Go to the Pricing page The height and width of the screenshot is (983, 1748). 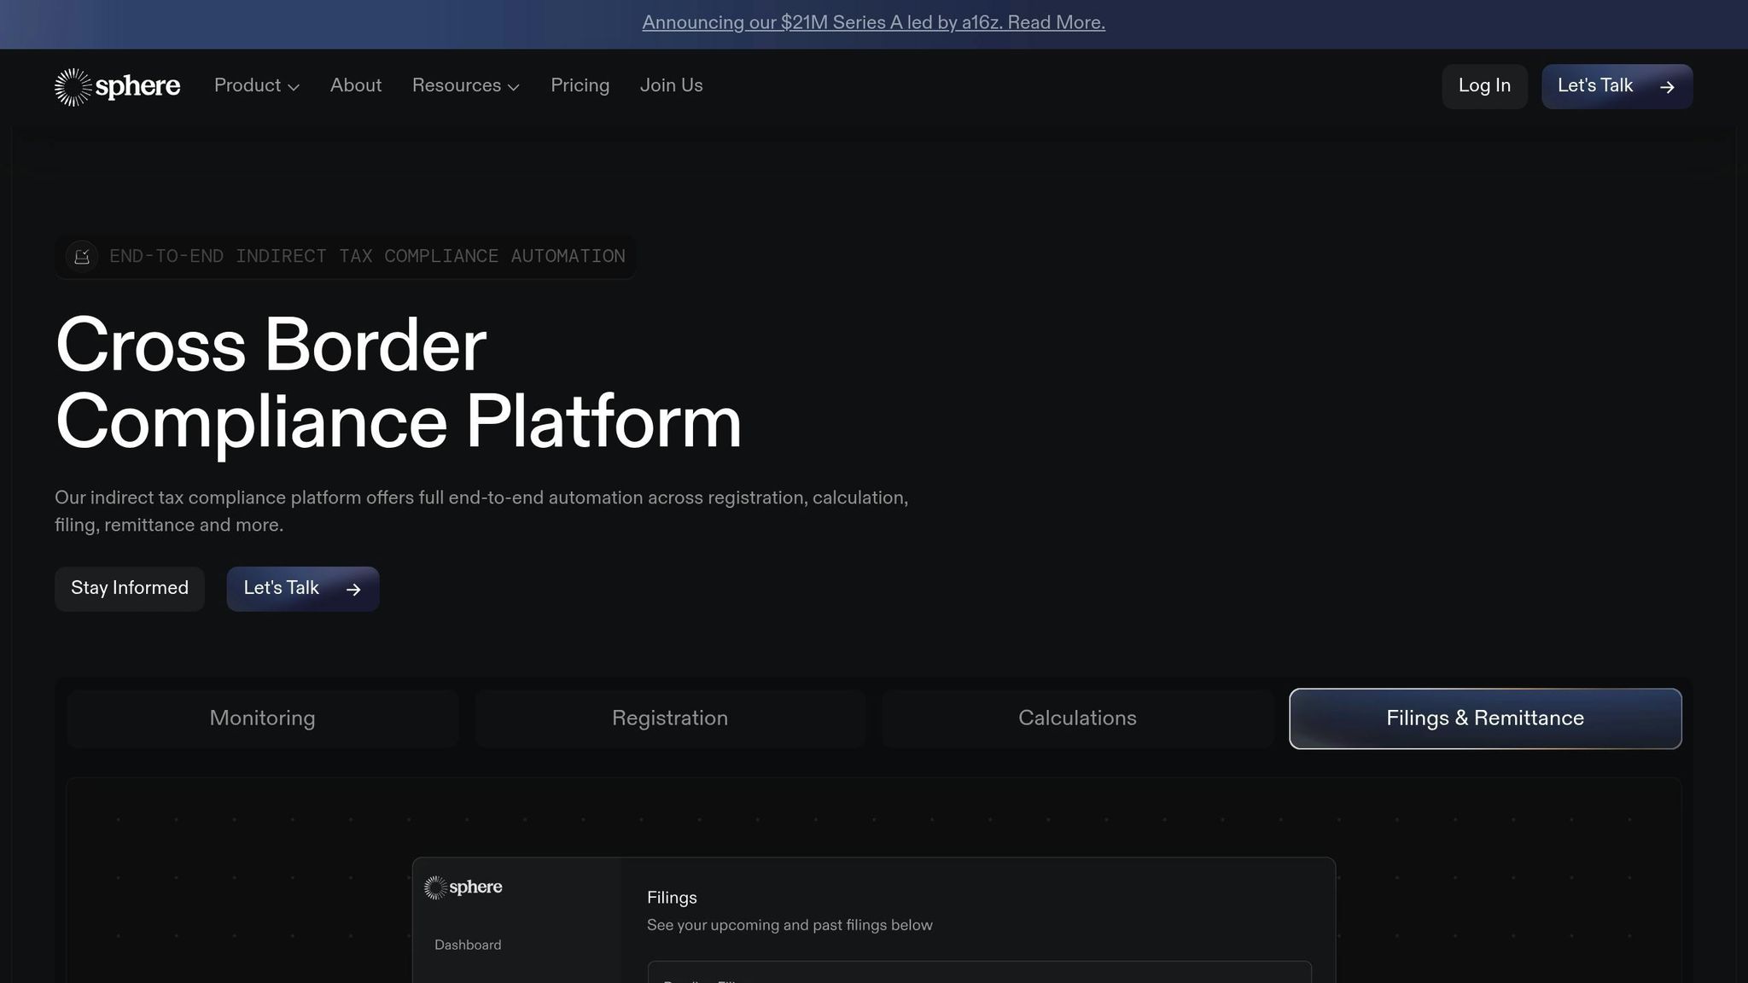(x=580, y=85)
